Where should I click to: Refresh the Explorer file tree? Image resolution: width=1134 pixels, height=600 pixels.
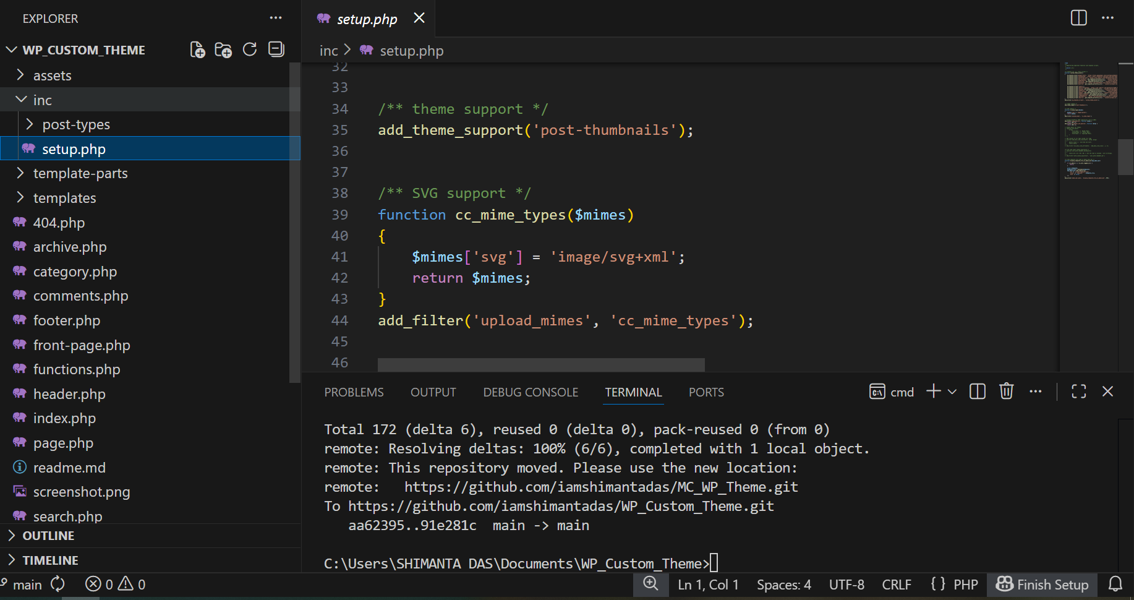250,49
